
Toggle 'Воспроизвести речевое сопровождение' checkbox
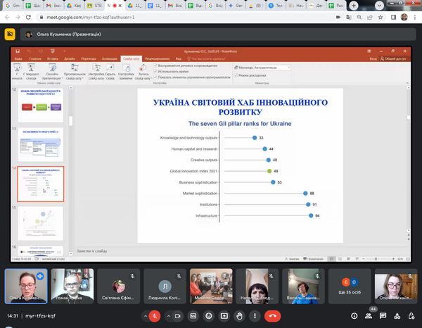tap(155, 67)
